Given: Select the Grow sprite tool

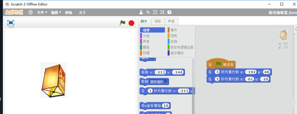Looking at the screenshot, I should [x=155, y=12].
